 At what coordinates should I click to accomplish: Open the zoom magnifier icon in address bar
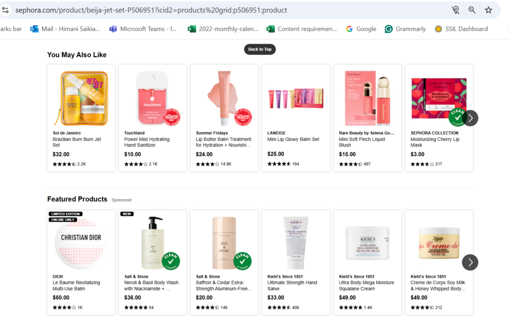[x=472, y=10]
